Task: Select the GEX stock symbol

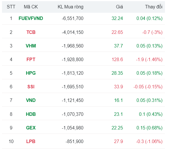Action: (x=31, y=128)
